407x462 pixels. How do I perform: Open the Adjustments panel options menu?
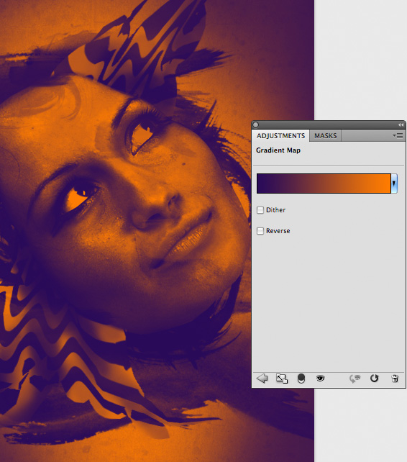pos(398,135)
